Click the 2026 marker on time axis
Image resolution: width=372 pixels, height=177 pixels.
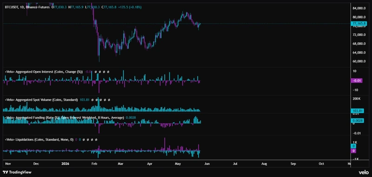coord(65,164)
